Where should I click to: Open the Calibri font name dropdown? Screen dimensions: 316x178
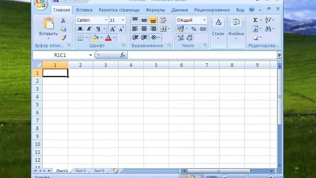106,20
